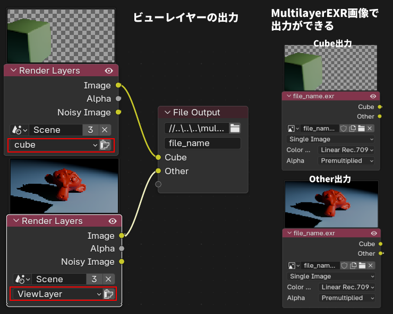393x314 pixels.
Task: Collapse the File Output node
Action: tap(167, 112)
